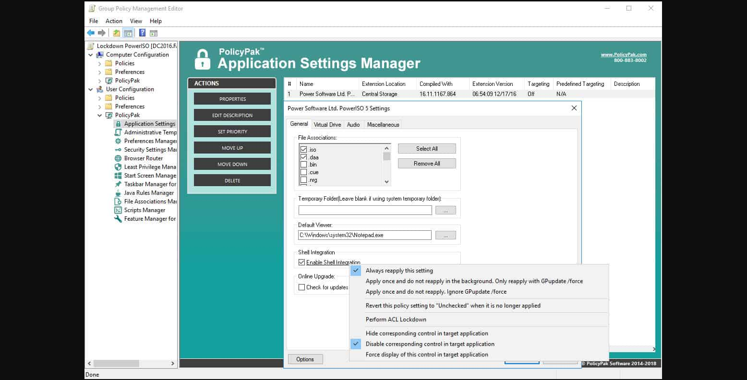Choose Hide corresponding control in target application

point(479,333)
